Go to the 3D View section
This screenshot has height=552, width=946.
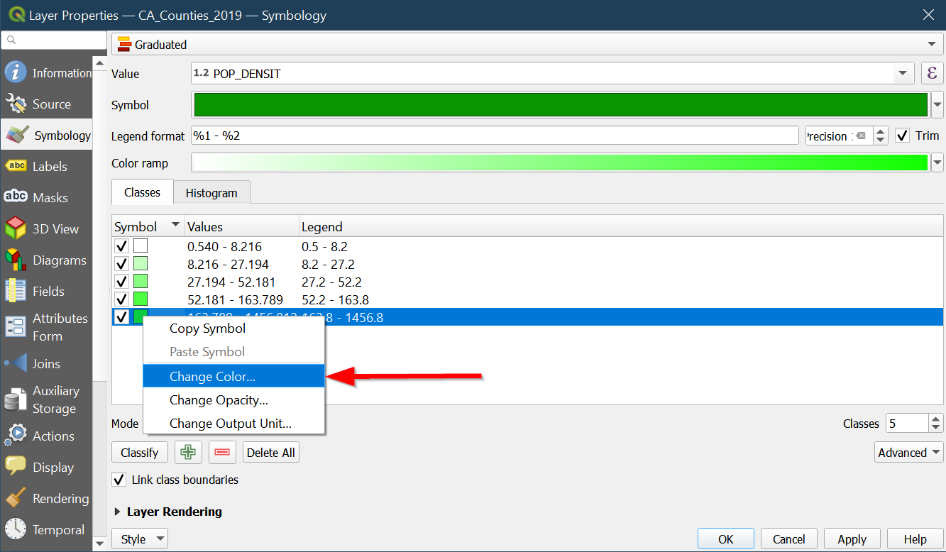16,229
